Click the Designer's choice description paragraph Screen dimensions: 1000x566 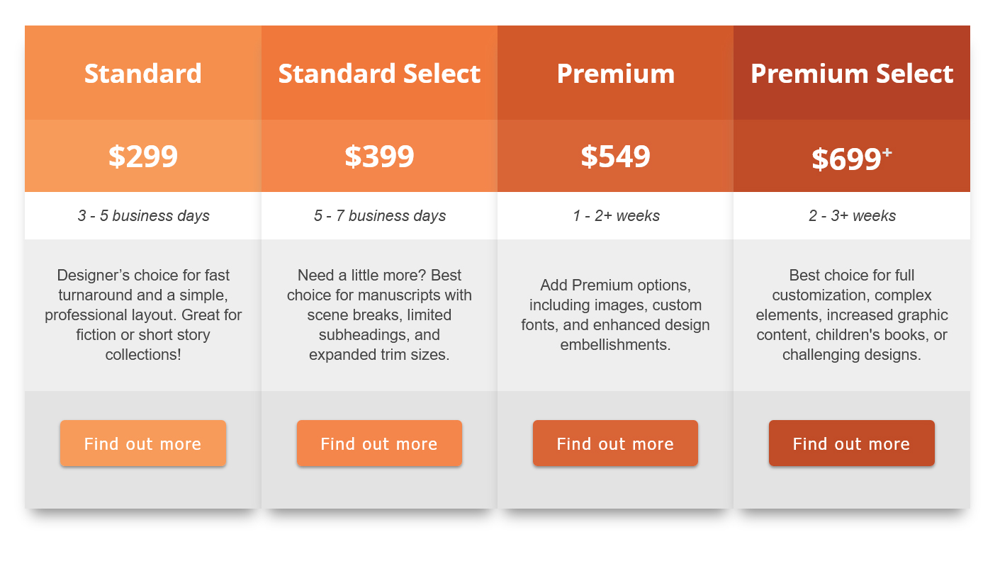143,315
